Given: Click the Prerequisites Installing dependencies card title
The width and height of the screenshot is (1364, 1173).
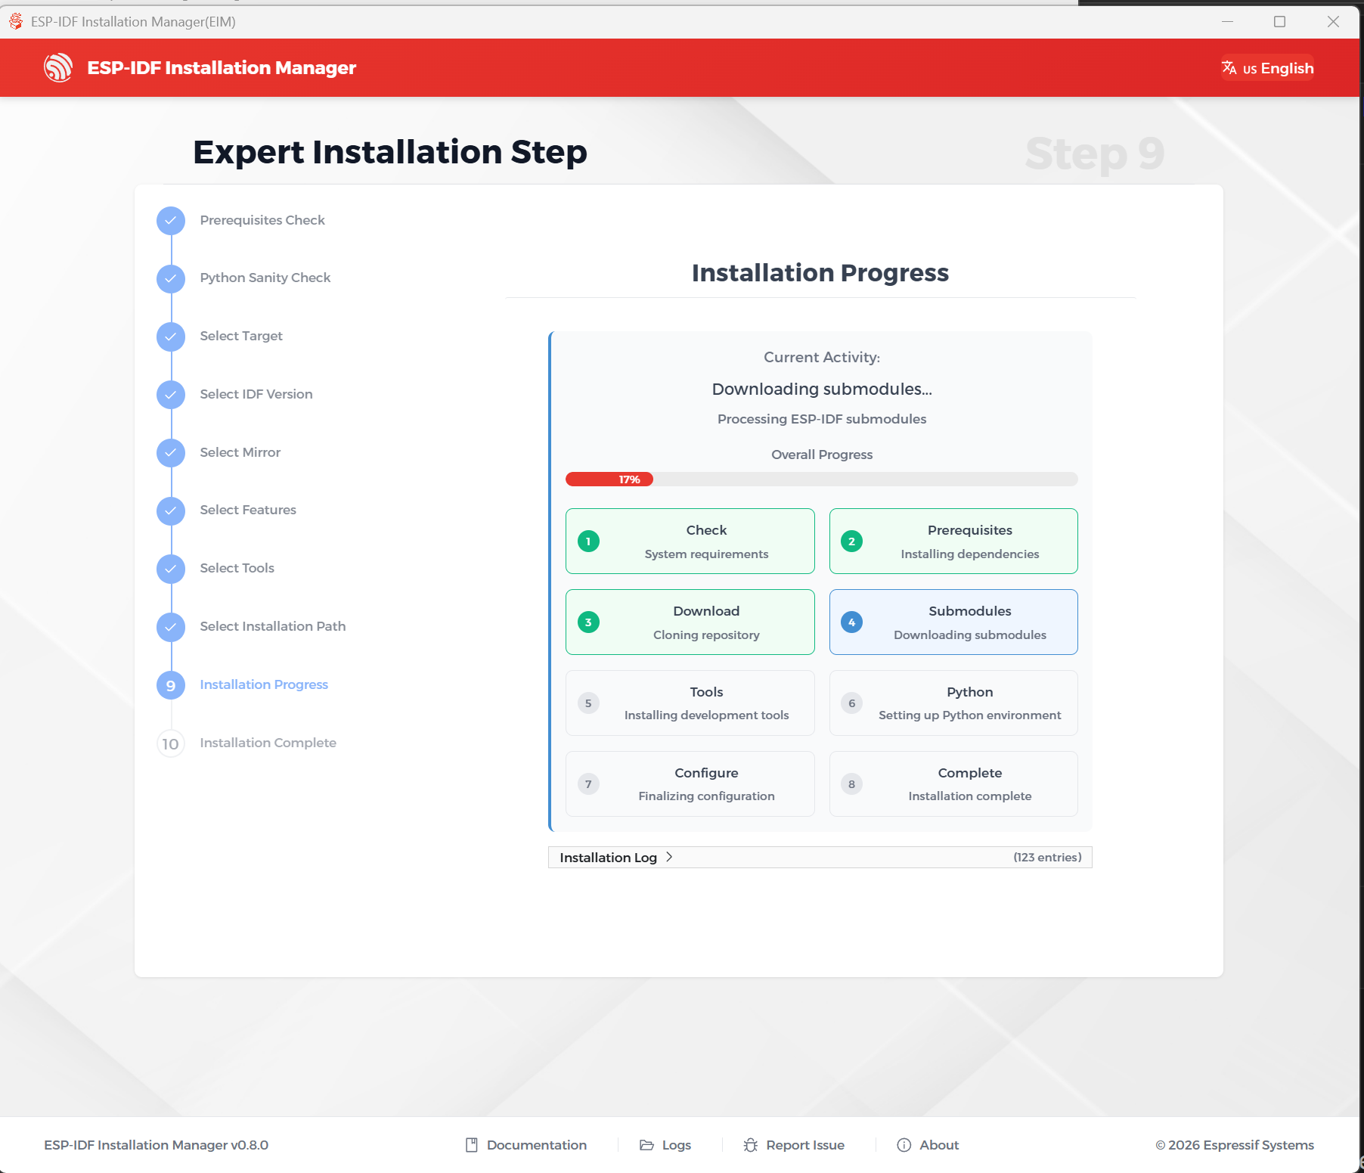Looking at the screenshot, I should 970,530.
